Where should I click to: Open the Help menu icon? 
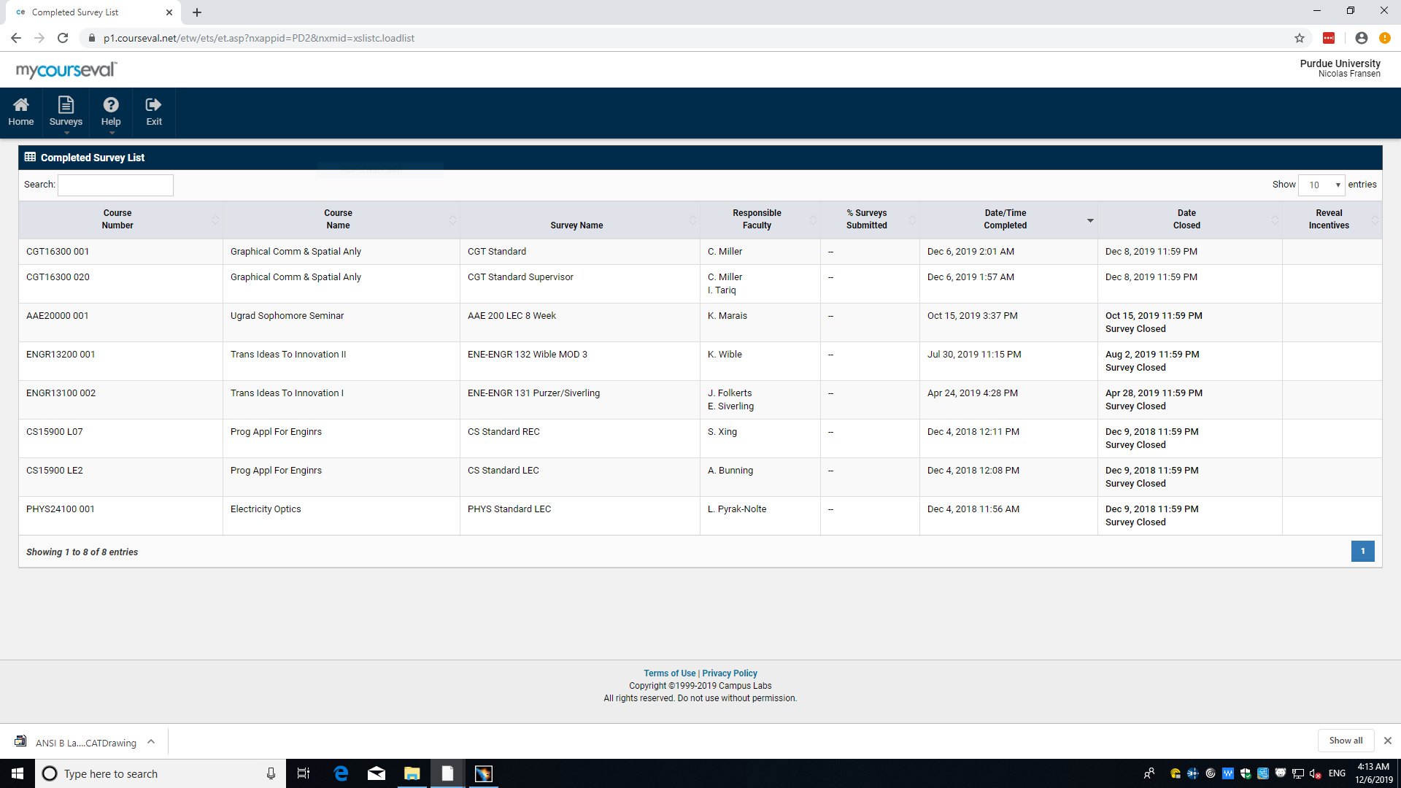[x=111, y=112]
